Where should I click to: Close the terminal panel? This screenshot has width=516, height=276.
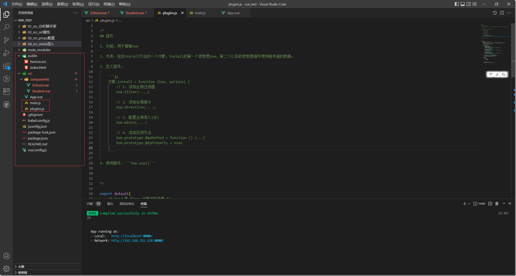point(510,204)
